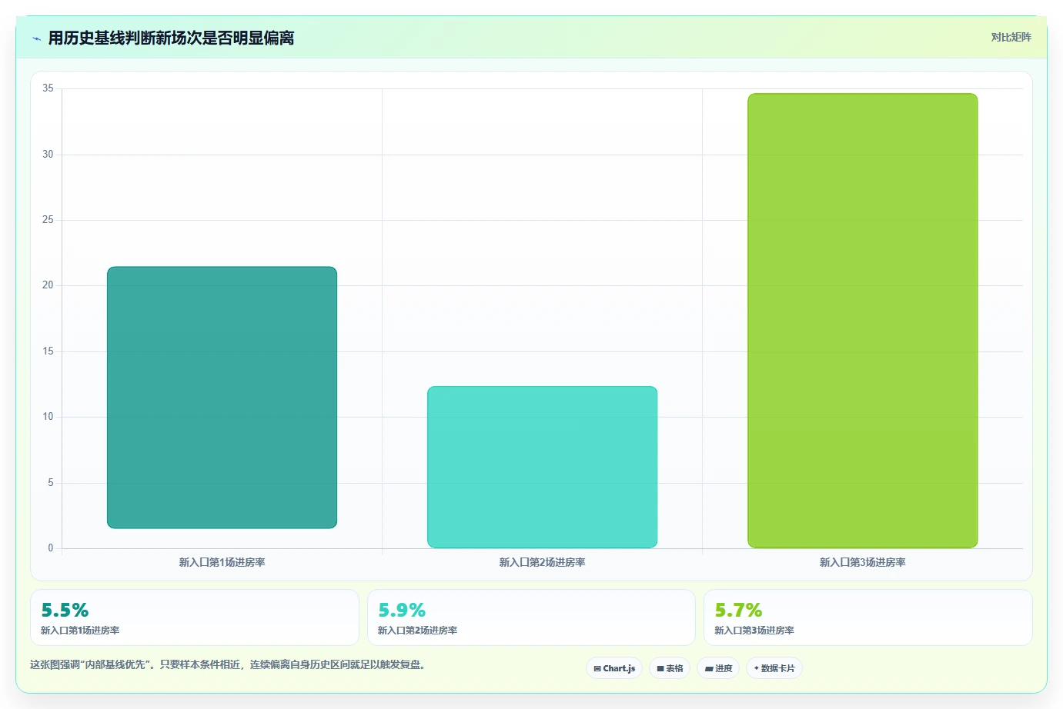Viewport: 1063px width, 709px height.
Task: Click the 对比矩阵 label in header
Action: (x=1011, y=38)
